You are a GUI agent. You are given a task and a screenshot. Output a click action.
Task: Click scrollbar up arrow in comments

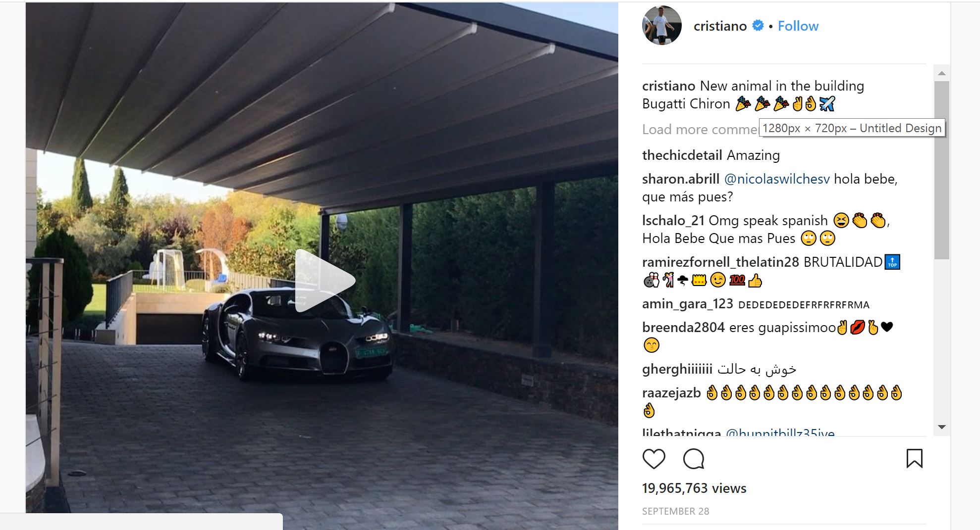(942, 73)
